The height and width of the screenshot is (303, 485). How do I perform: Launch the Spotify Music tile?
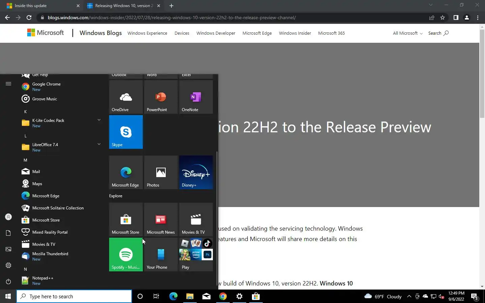click(x=126, y=255)
